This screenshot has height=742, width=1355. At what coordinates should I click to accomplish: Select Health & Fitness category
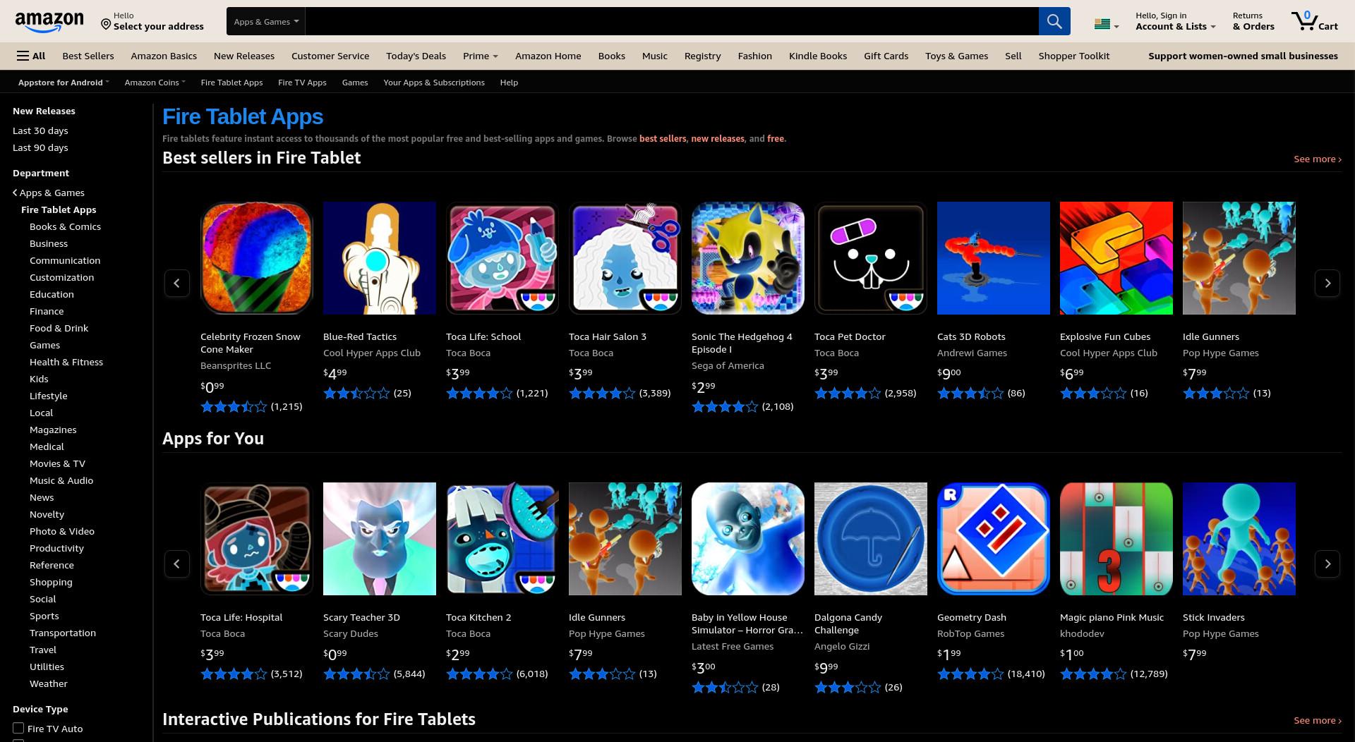[66, 362]
